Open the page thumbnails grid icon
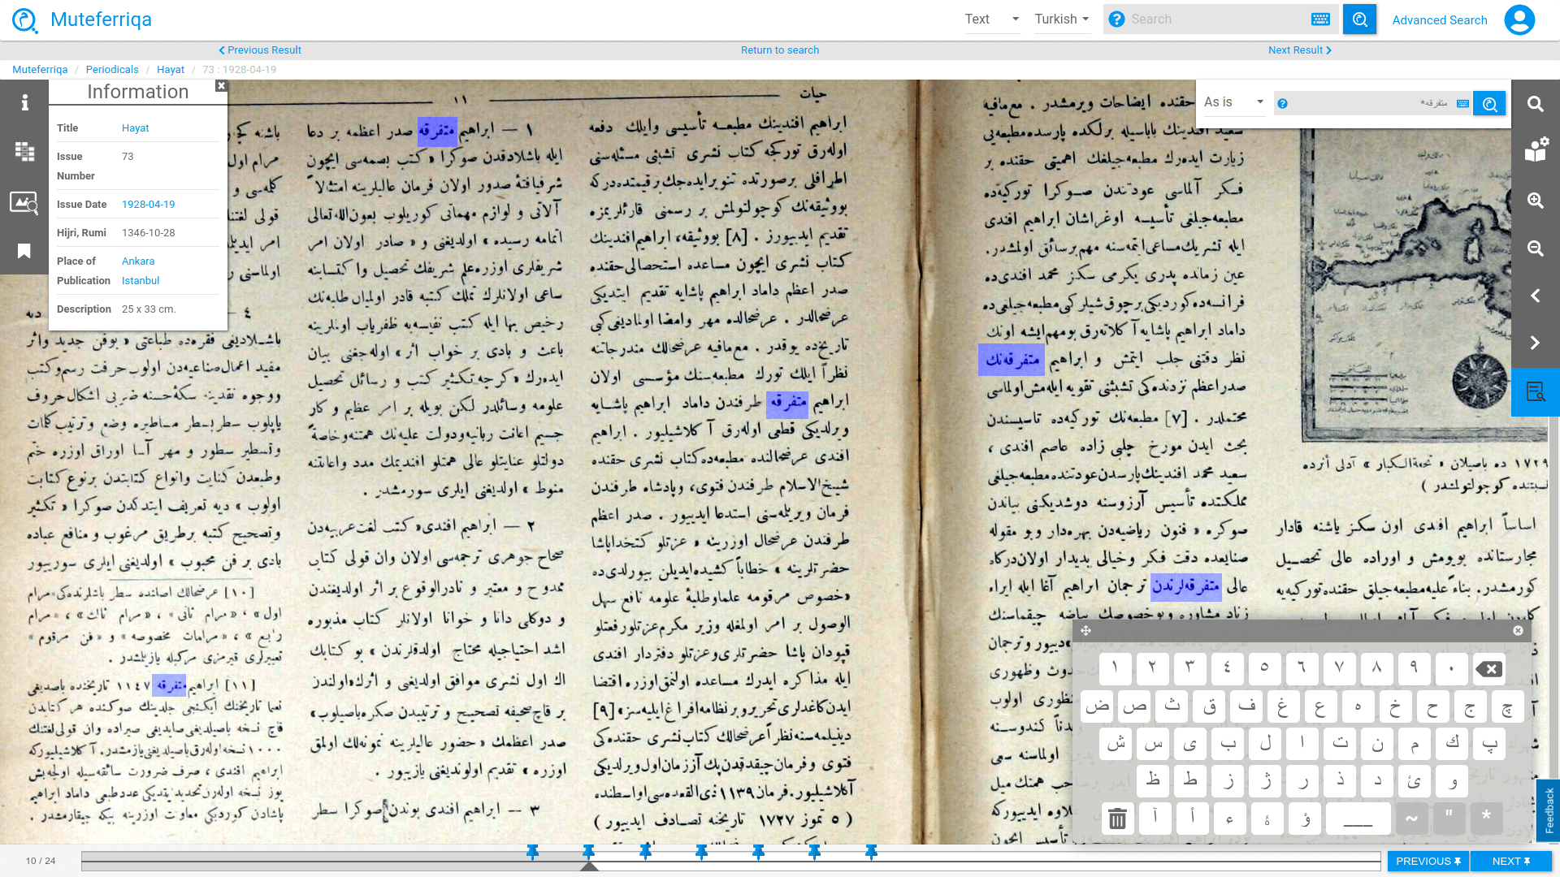 24,152
